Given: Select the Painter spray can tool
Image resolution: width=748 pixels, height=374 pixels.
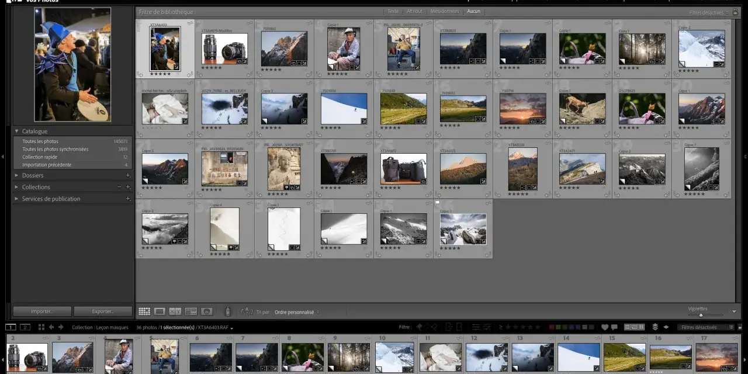Looking at the screenshot, I should [228, 311].
